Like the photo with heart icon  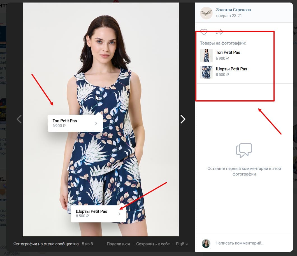pos(204,32)
